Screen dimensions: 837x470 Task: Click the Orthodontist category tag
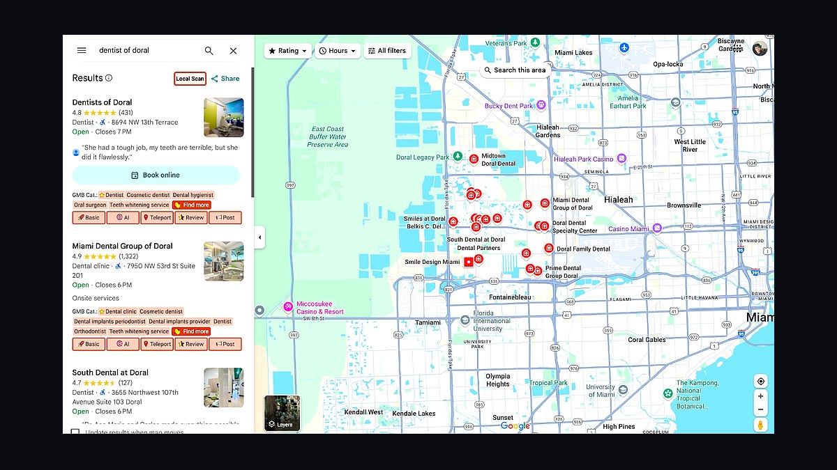pyautogui.click(x=89, y=331)
